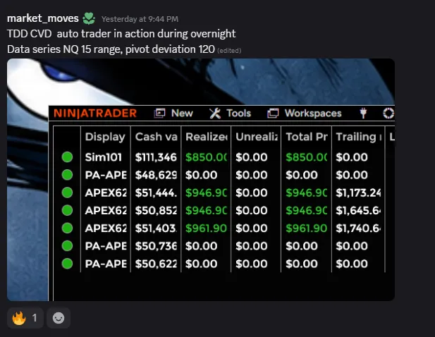This screenshot has width=435, height=337.
Task: Click the $48,629 cash value cell
Action: click(x=156, y=175)
